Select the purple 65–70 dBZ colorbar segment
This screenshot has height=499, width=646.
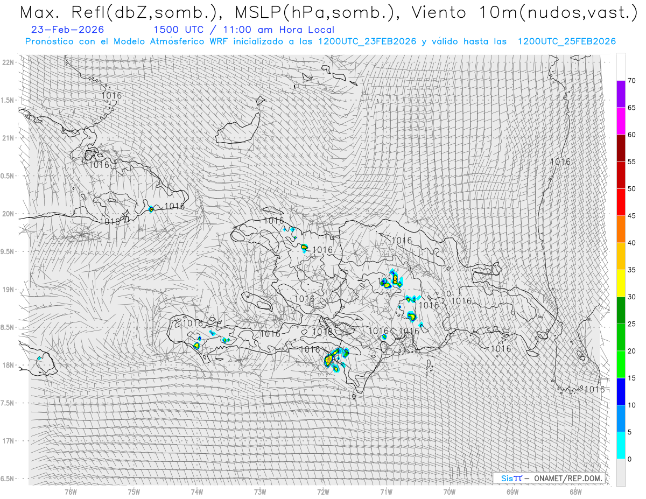click(x=621, y=94)
